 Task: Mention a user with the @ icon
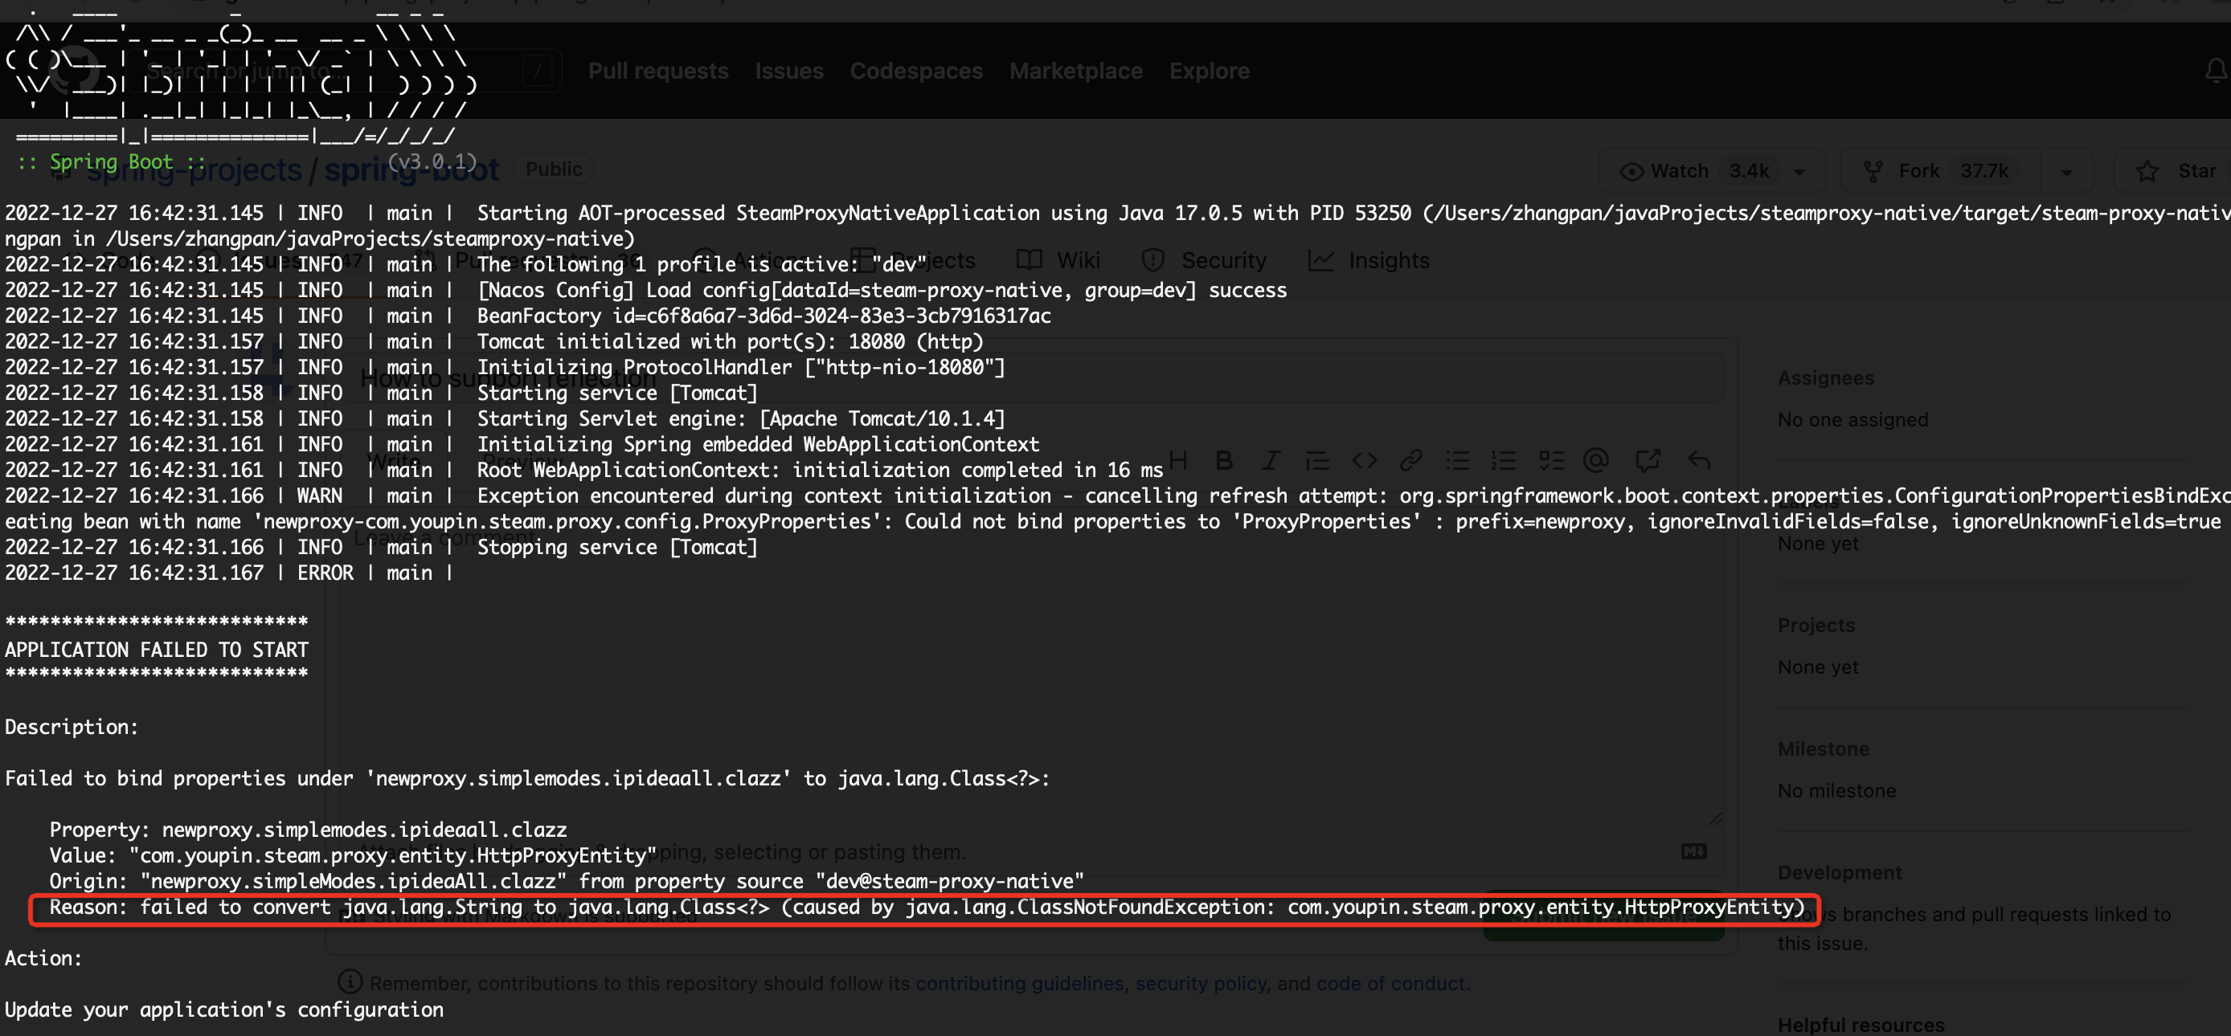click(x=1598, y=459)
